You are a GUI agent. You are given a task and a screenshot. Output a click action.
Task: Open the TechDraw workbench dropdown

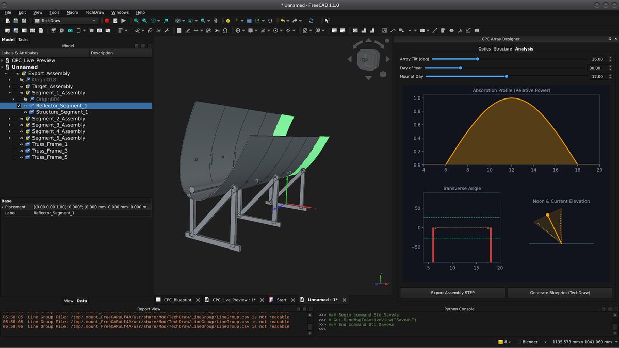point(66,21)
